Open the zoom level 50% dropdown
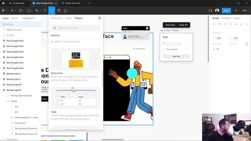 click(x=246, y=11)
